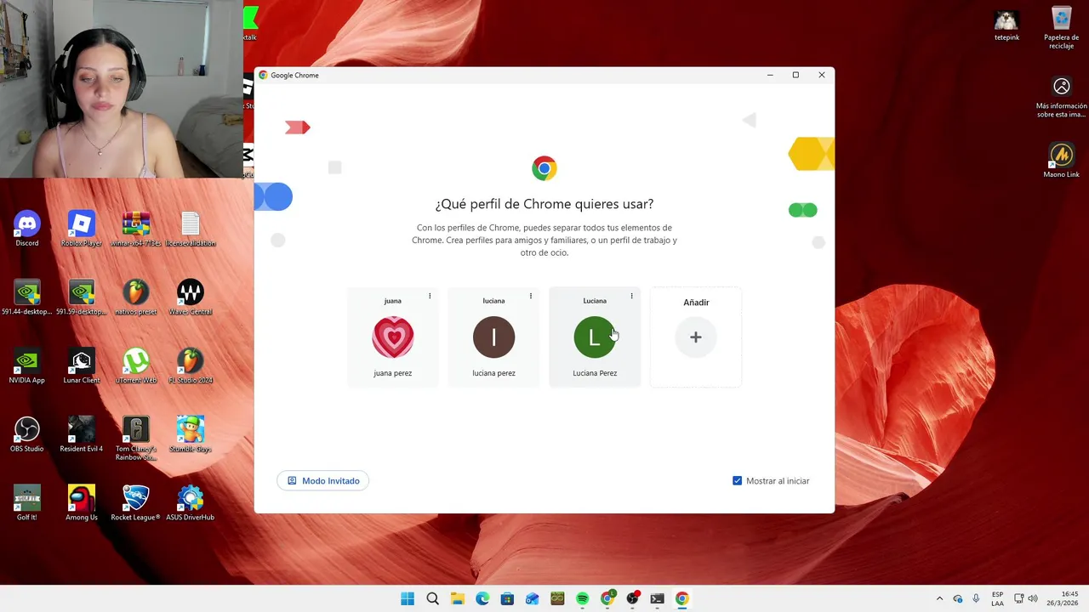Open the terminal app on the taskbar
Screen dimensions: 1089x612
[x=657, y=599]
